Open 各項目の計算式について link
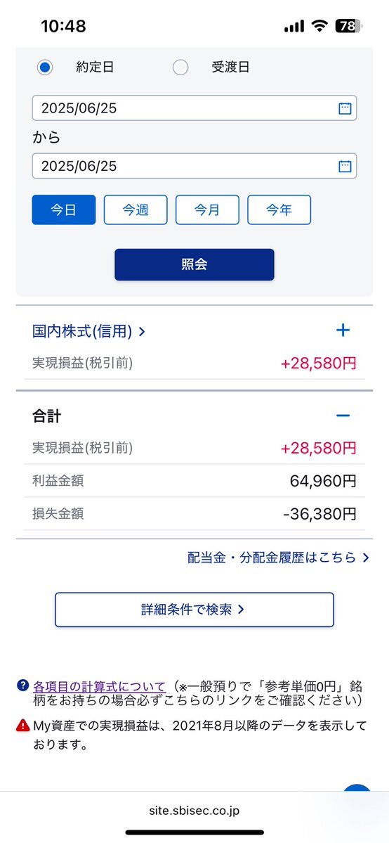The height and width of the screenshot is (843, 389). coord(100,686)
